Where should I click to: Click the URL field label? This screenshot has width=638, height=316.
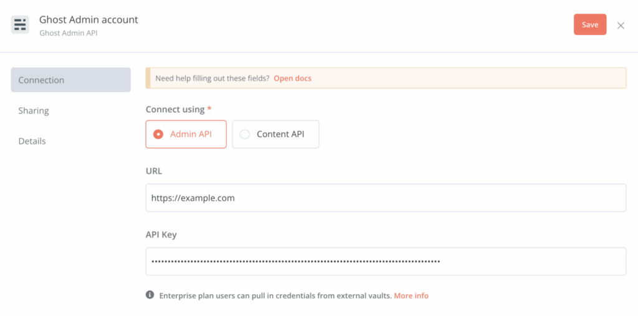coord(154,170)
